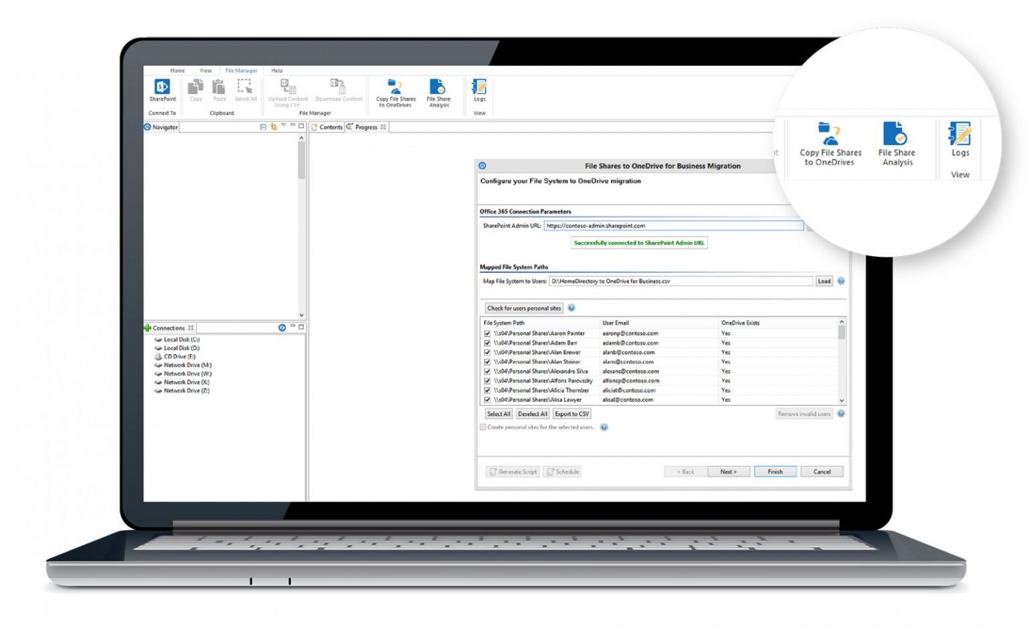
Task: Uncheck the Alan Brewer share row
Action: point(488,352)
